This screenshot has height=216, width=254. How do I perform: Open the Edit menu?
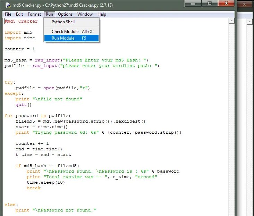click(x=19, y=14)
